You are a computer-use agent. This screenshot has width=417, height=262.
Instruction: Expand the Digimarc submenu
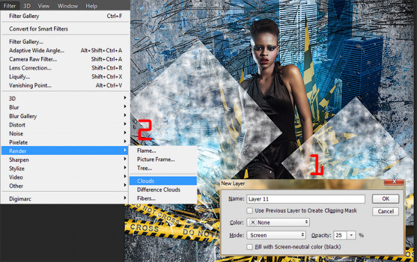pos(65,199)
